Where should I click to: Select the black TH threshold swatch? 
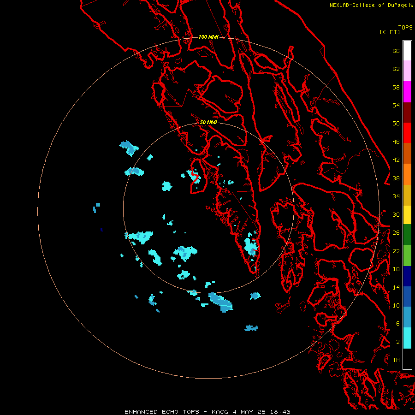[407, 359]
